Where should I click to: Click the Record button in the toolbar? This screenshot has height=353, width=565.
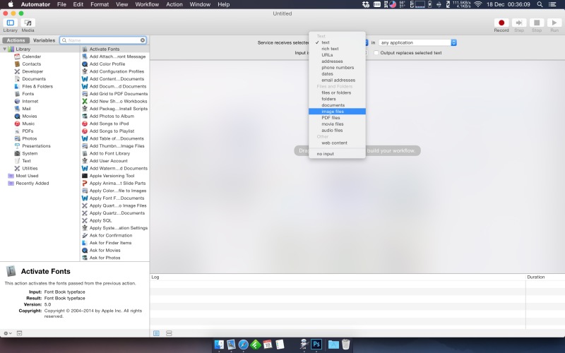point(501,23)
